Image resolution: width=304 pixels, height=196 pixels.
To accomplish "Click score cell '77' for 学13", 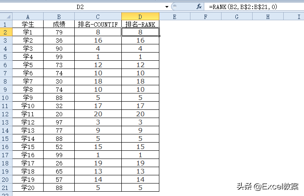I will tap(59, 131).
